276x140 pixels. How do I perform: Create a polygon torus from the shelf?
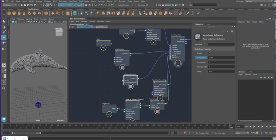29,13
